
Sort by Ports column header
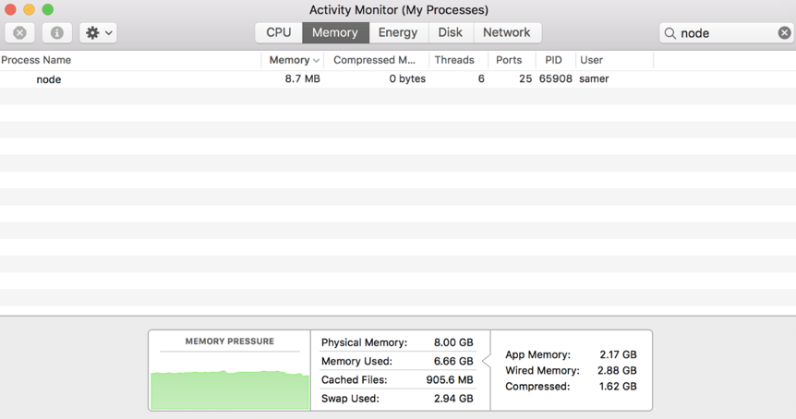(x=512, y=60)
